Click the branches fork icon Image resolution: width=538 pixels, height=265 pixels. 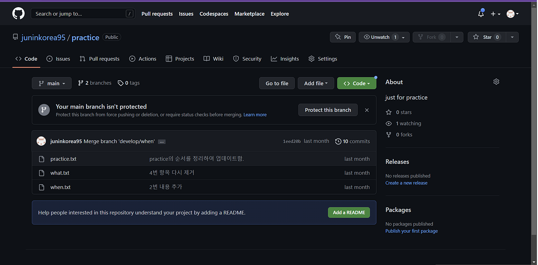tap(81, 83)
